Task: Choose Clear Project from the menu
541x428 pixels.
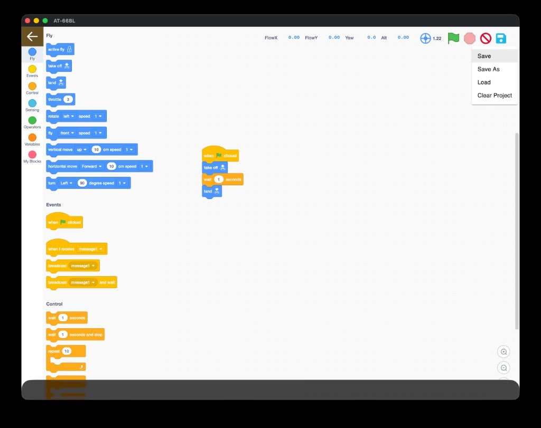Action: click(495, 95)
